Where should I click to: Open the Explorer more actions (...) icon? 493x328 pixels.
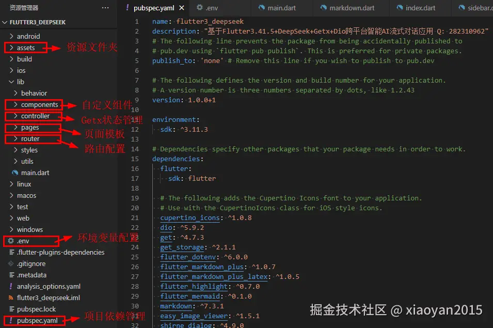coord(105,7)
